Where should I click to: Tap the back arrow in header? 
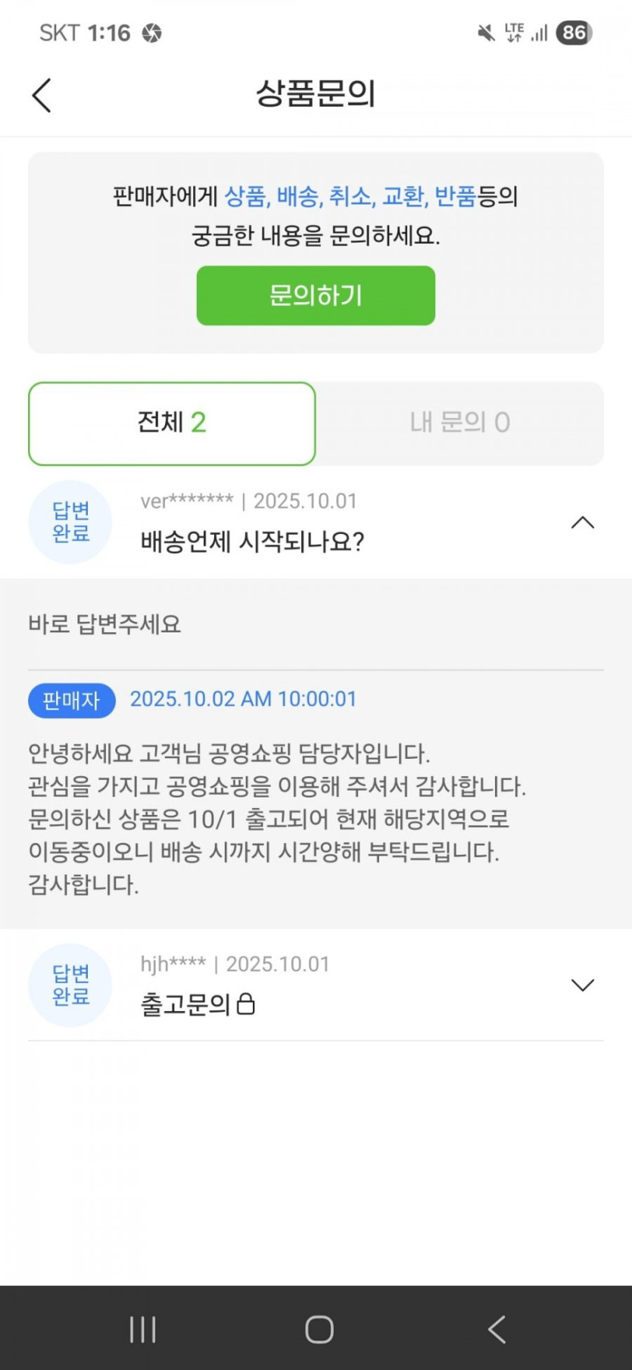pyautogui.click(x=42, y=96)
